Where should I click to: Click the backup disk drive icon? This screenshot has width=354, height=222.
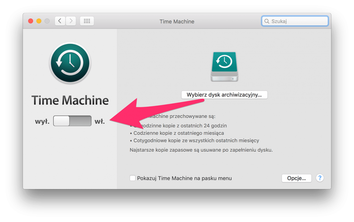pyautogui.click(x=224, y=66)
